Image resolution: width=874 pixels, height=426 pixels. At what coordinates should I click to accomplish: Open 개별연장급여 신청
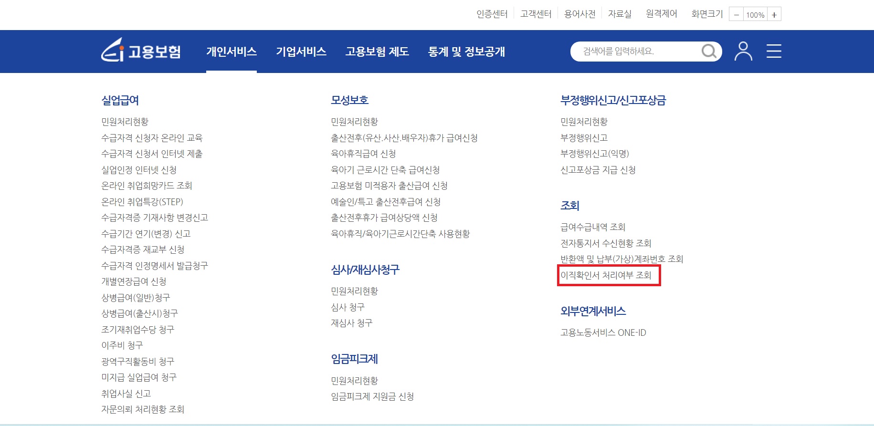click(134, 281)
